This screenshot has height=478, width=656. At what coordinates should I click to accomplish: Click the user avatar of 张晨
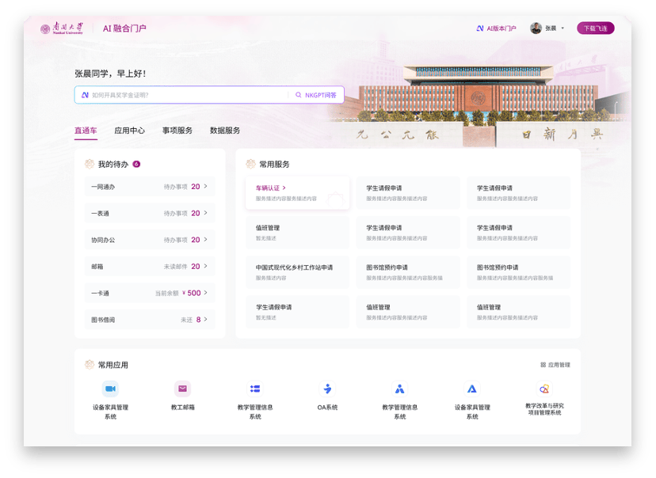(x=536, y=28)
